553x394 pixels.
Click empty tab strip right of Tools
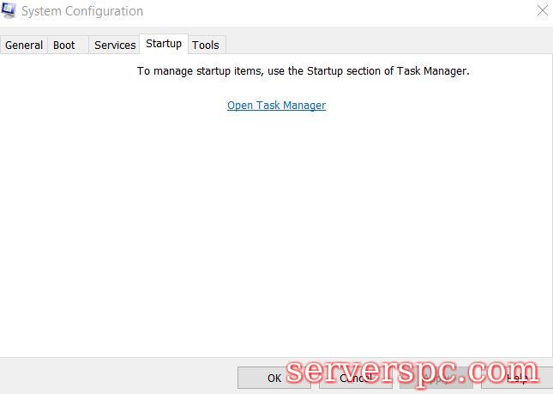[386, 45]
